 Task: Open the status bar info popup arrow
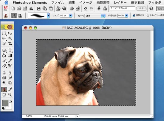[x=77, y=116]
